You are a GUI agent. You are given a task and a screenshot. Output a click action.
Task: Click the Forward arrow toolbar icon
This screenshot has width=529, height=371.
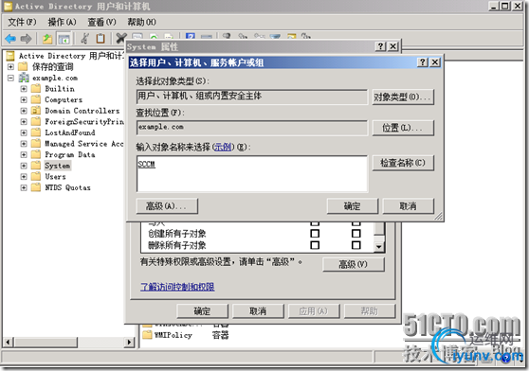click(26, 39)
